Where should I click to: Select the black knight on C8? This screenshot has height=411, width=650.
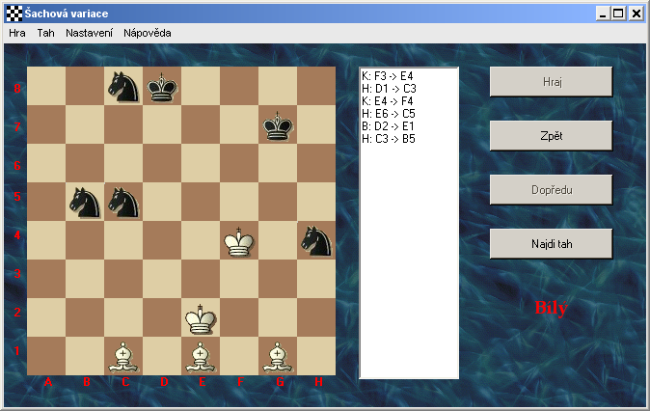click(123, 86)
